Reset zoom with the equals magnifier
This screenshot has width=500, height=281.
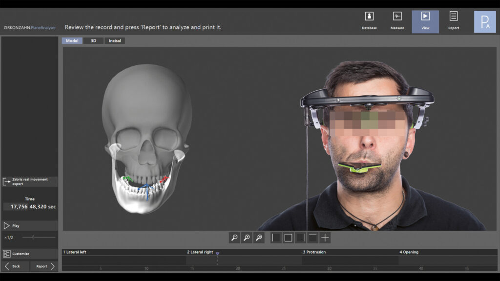tap(259, 238)
